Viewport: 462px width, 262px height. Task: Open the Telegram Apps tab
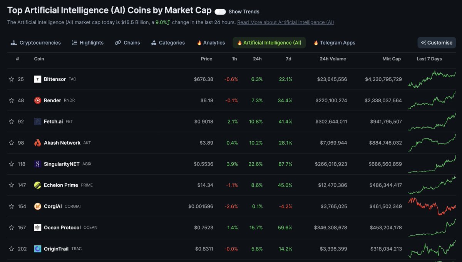point(334,43)
